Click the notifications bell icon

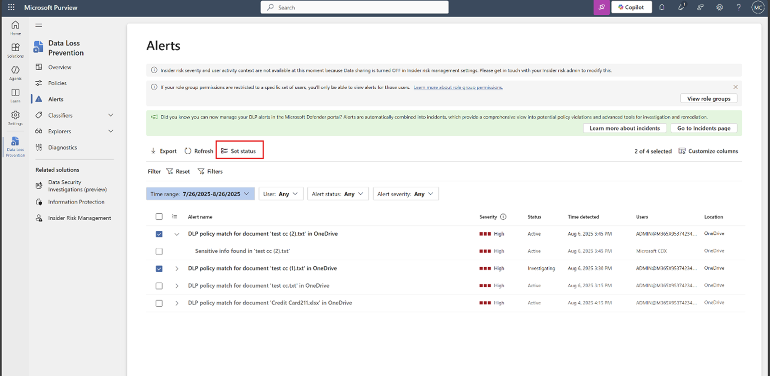pyautogui.click(x=662, y=7)
